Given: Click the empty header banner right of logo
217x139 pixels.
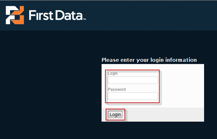Looking at the screenshot, I should click(151, 15).
